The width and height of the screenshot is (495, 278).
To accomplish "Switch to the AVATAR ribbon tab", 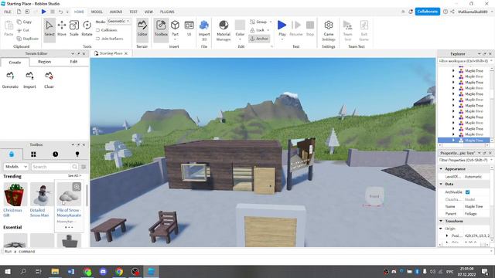I will click(x=116, y=12).
